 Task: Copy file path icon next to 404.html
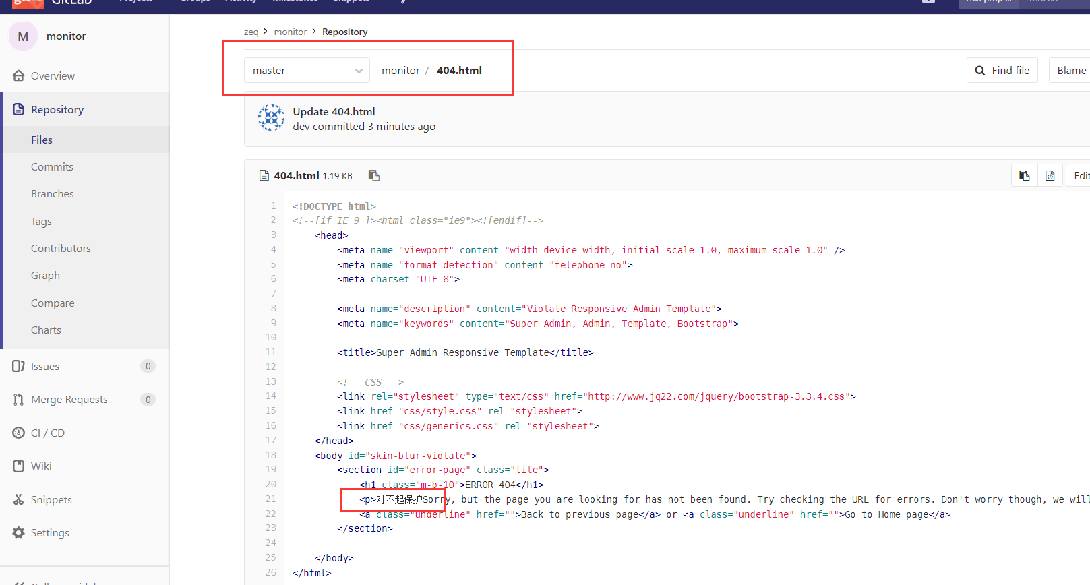pyautogui.click(x=374, y=175)
